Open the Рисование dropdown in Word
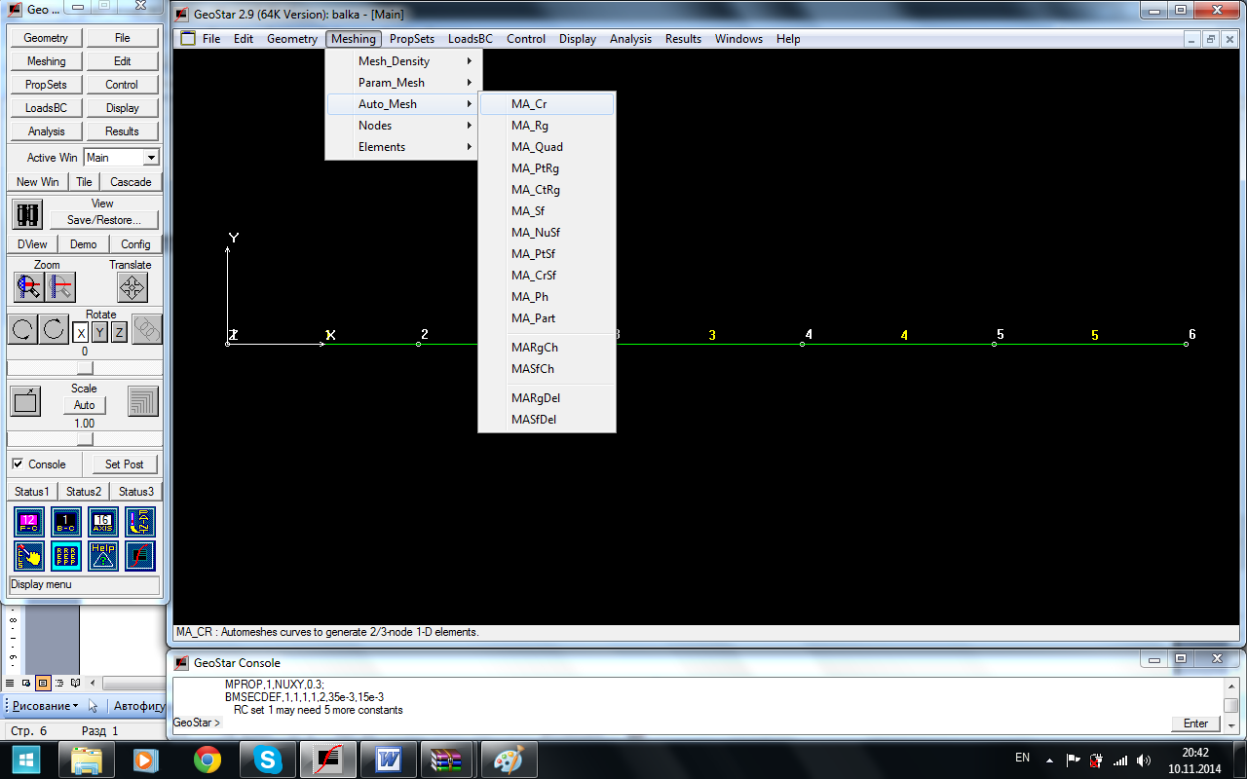 (x=46, y=705)
